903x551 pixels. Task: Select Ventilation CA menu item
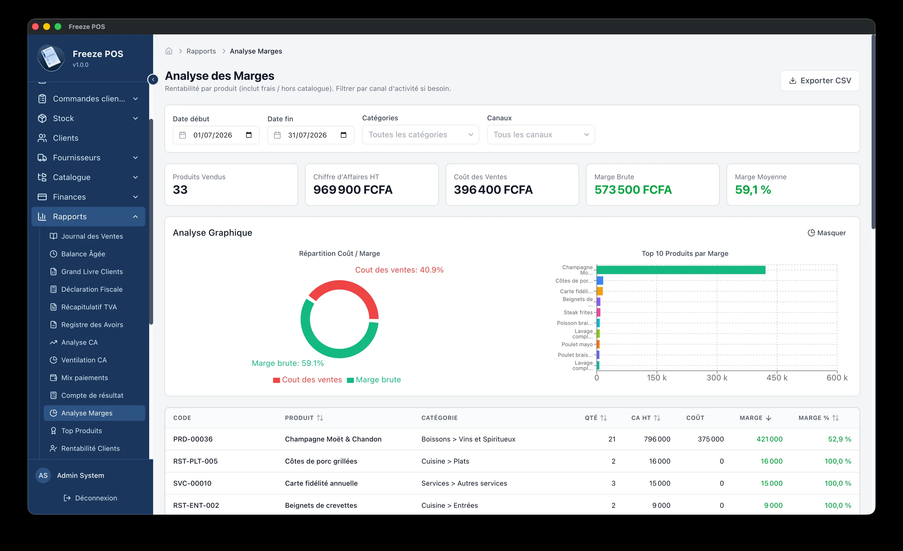click(84, 360)
